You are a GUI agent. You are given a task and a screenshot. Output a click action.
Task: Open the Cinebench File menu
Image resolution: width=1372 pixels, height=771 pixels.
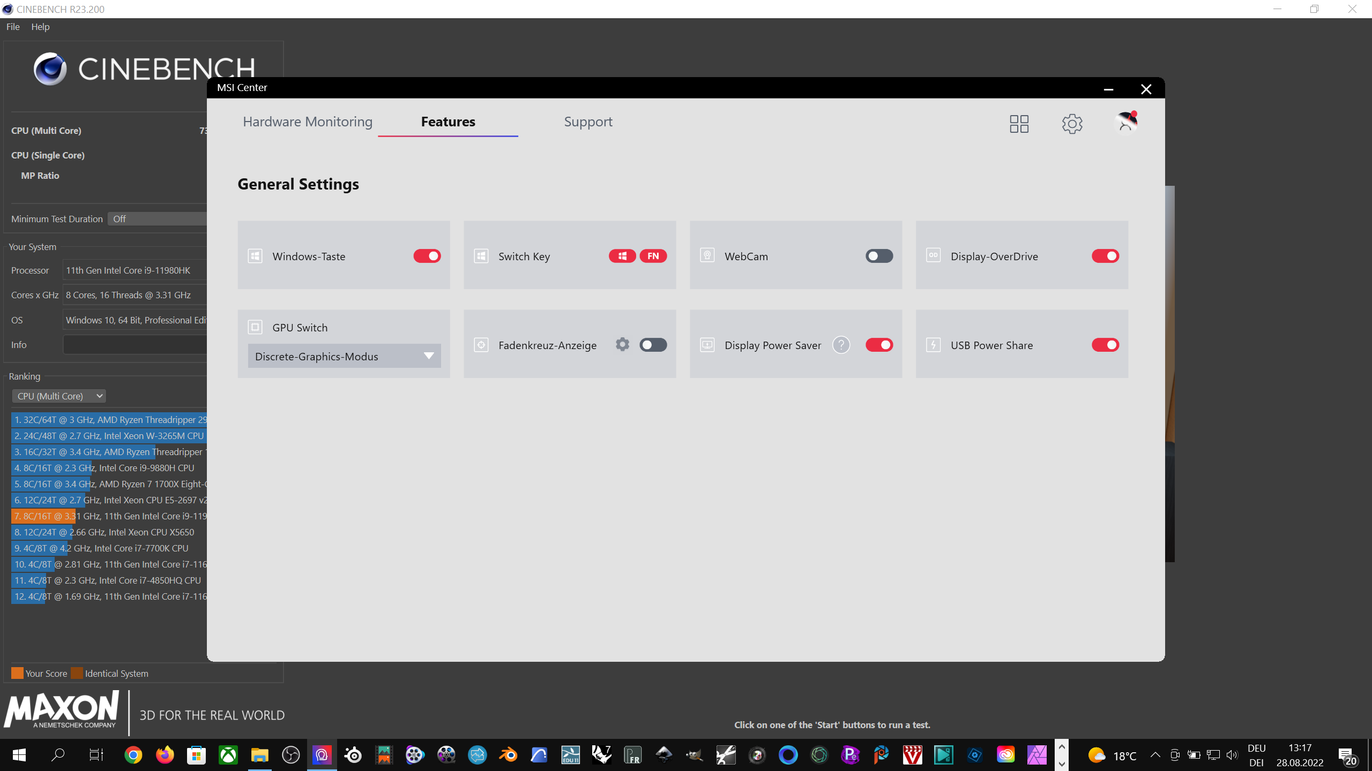(x=13, y=27)
